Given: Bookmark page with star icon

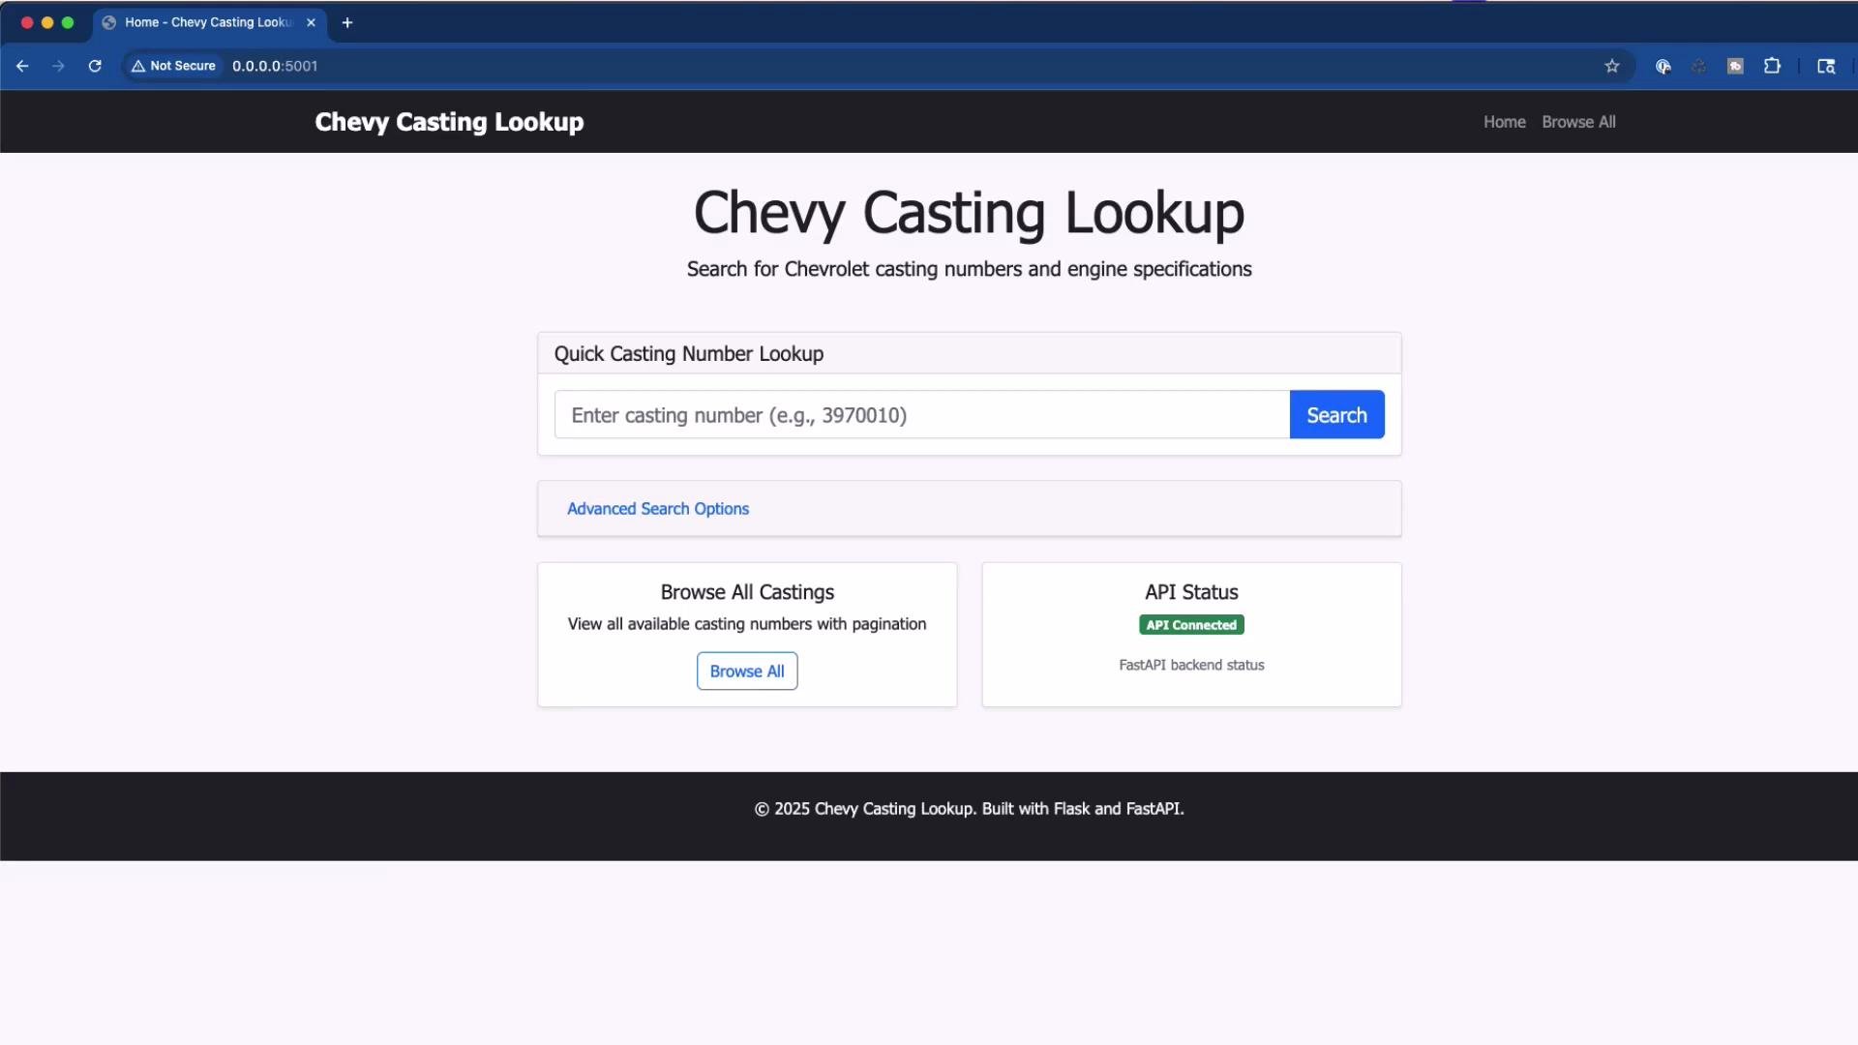Looking at the screenshot, I should 1611,66.
